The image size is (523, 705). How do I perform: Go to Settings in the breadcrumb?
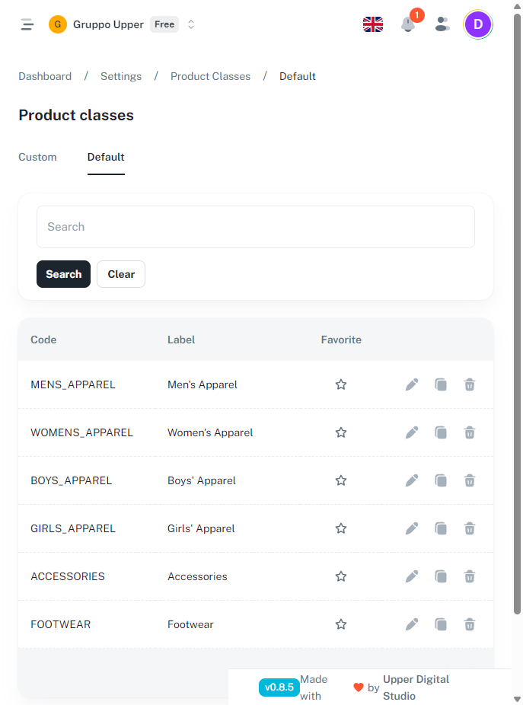(121, 76)
